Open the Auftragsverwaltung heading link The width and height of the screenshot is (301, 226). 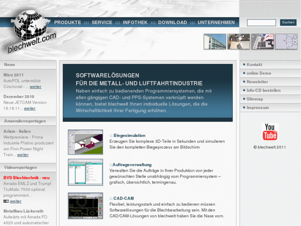point(132,165)
